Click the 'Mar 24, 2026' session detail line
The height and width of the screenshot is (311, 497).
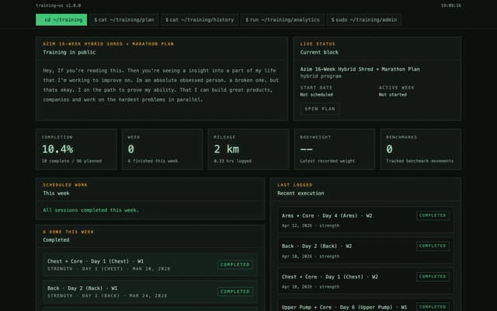click(107, 295)
